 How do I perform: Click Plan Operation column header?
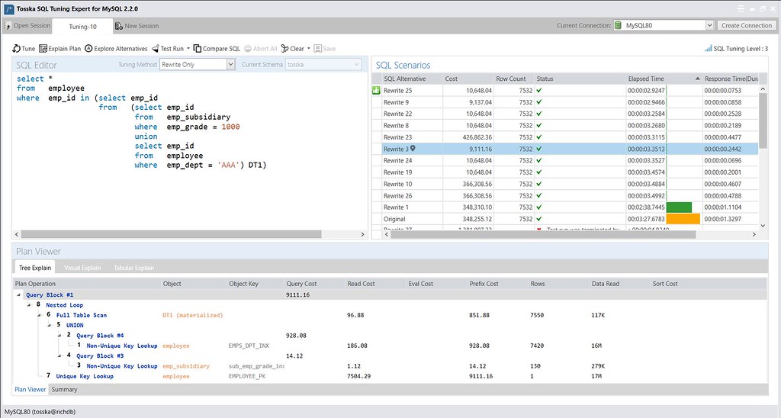pyautogui.click(x=35, y=284)
